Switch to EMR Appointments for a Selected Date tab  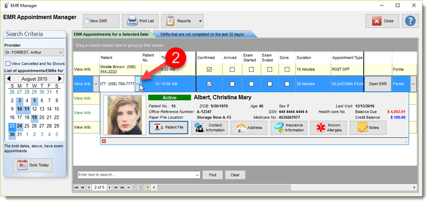[111, 34]
